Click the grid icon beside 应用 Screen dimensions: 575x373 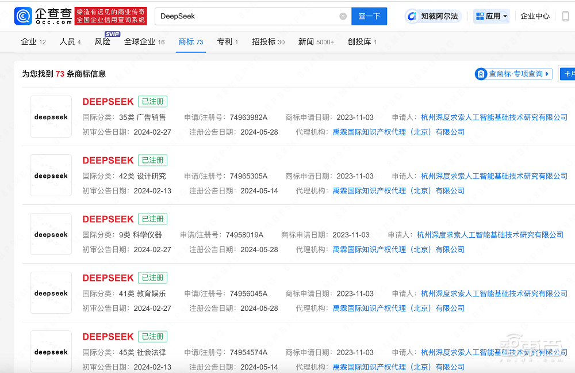coord(481,16)
